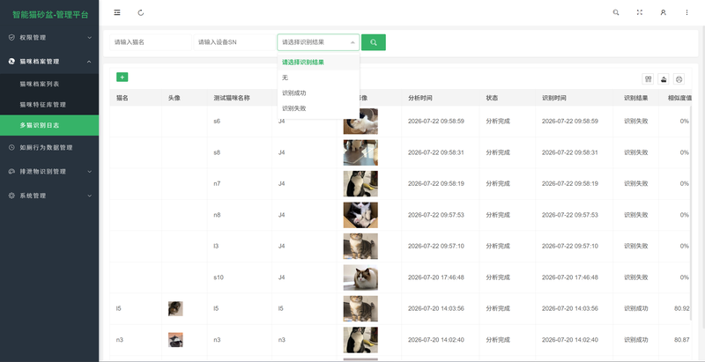Click the table vertical scrollbar
Image resolution: width=705 pixels, height=362 pixels.
pyautogui.click(x=692, y=213)
